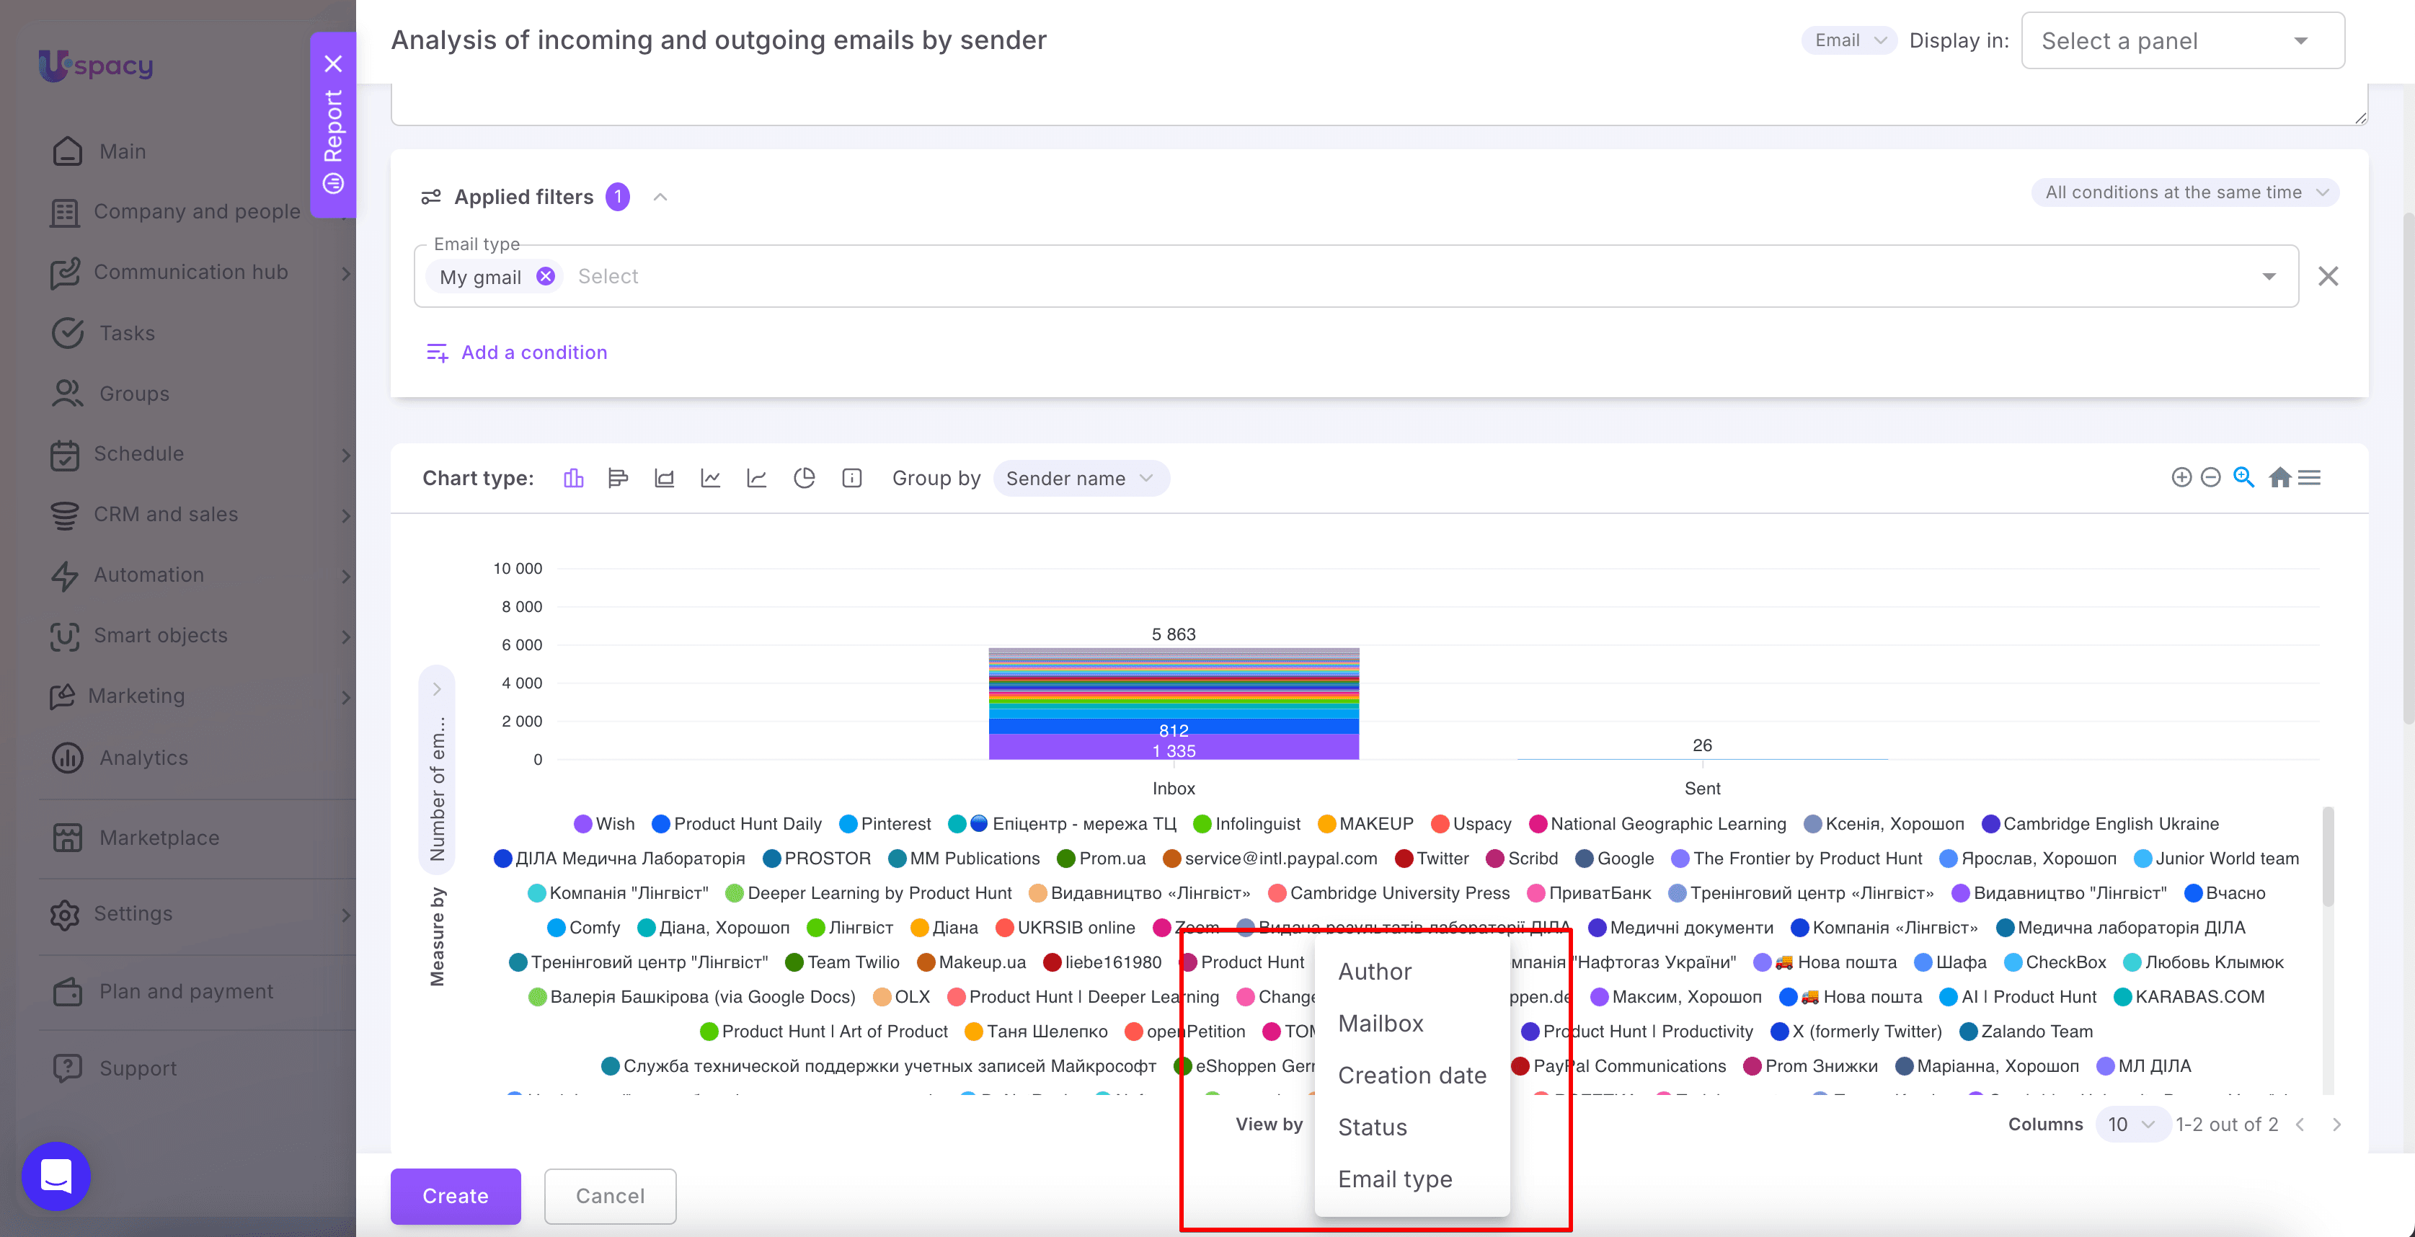This screenshot has height=1237, width=2415.
Task: Remove the My gmail filter chip
Action: pos(546,277)
